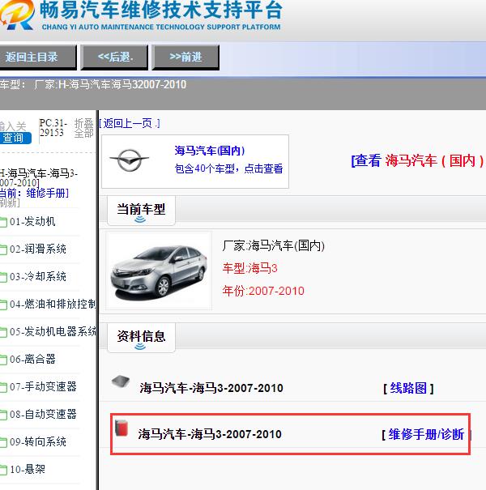Open 包含40个车型，点击查看 link
The image size is (486, 490).
pos(228,168)
